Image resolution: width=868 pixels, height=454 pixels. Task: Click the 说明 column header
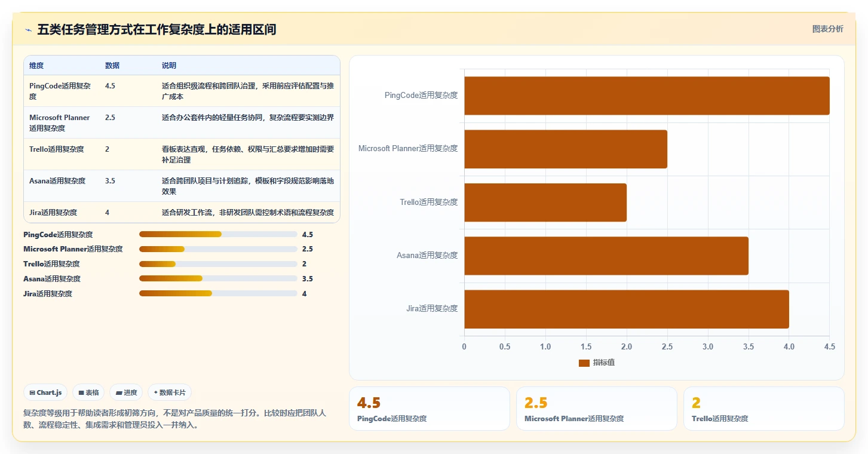coord(169,66)
